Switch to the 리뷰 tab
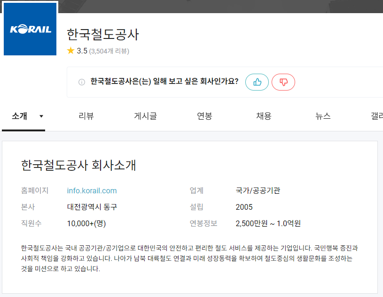The image size is (383, 297). (x=86, y=116)
